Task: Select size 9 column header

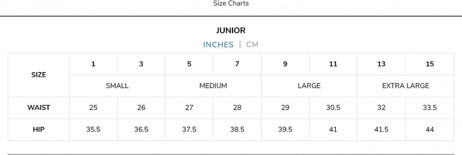Action: [x=285, y=64]
